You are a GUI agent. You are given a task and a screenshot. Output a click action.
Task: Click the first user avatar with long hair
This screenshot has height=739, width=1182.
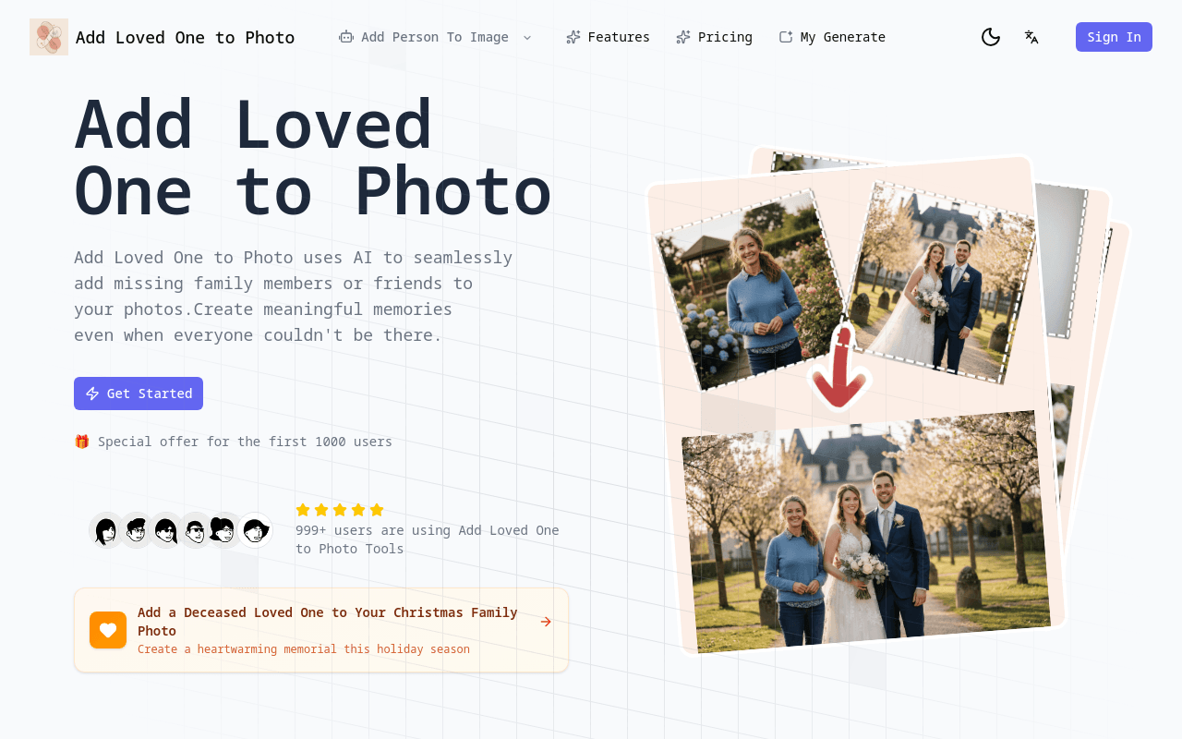click(106, 530)
